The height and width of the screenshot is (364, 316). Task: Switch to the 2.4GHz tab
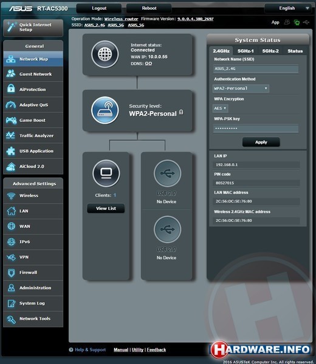point(221,51)
